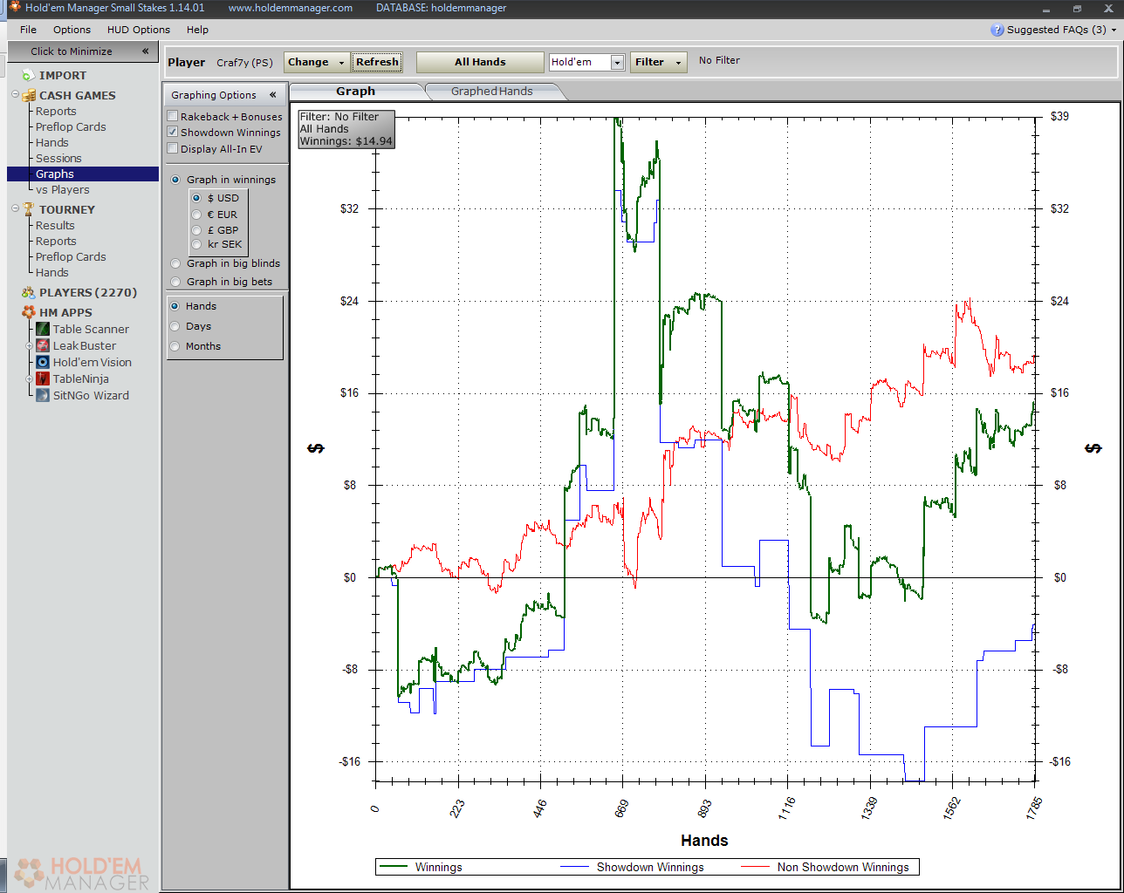Click the Suggested FAQs help icon
Screen dimensions: 1124x893
997,30
